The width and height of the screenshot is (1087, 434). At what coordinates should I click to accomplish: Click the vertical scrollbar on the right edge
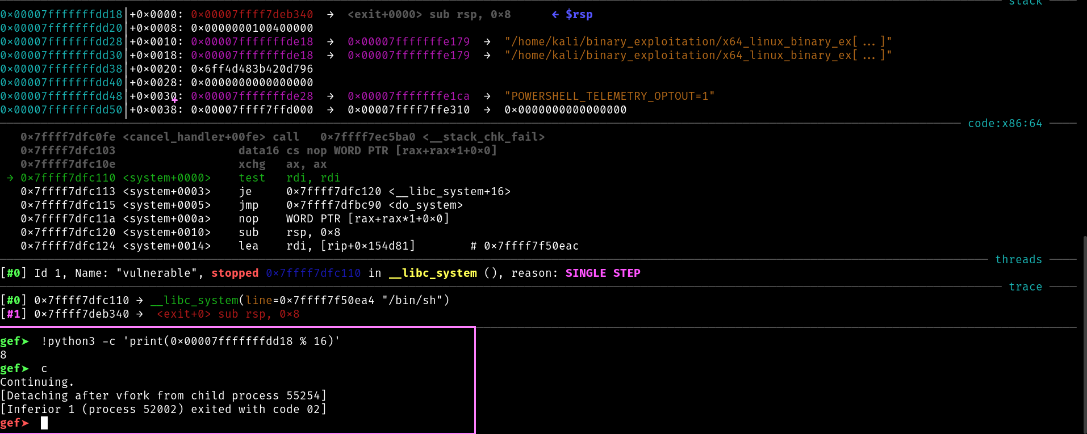point(1084,335)
